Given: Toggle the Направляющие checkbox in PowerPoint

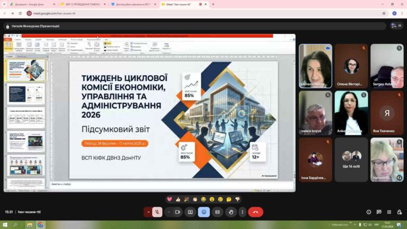Looking at the screenshot, I should (x=75, y=50).
